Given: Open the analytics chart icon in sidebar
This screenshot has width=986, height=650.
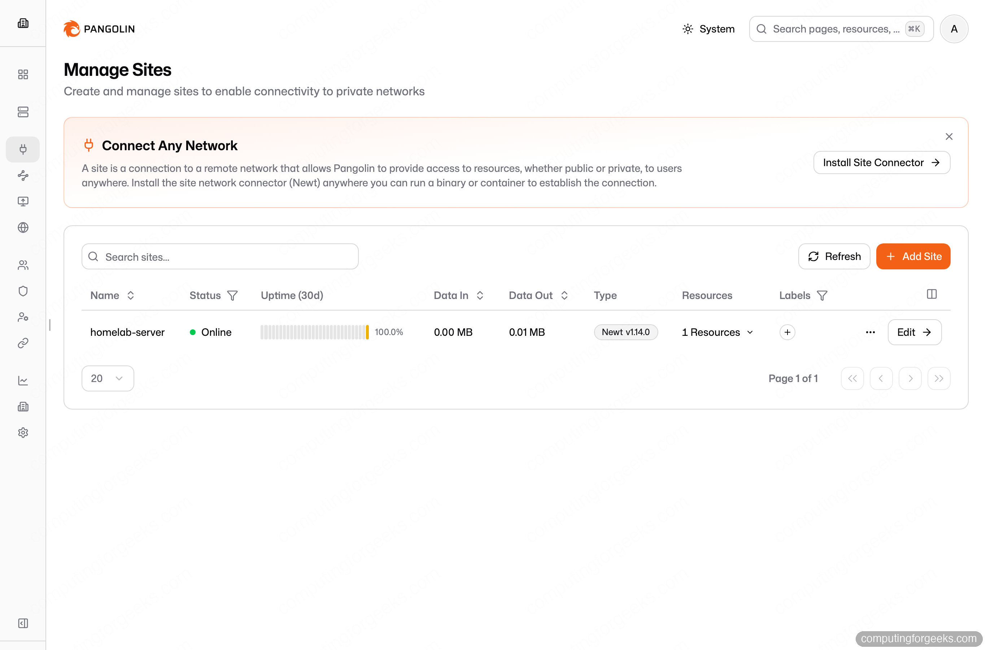Looking at the screenshot, I should [x=23, y=381].
